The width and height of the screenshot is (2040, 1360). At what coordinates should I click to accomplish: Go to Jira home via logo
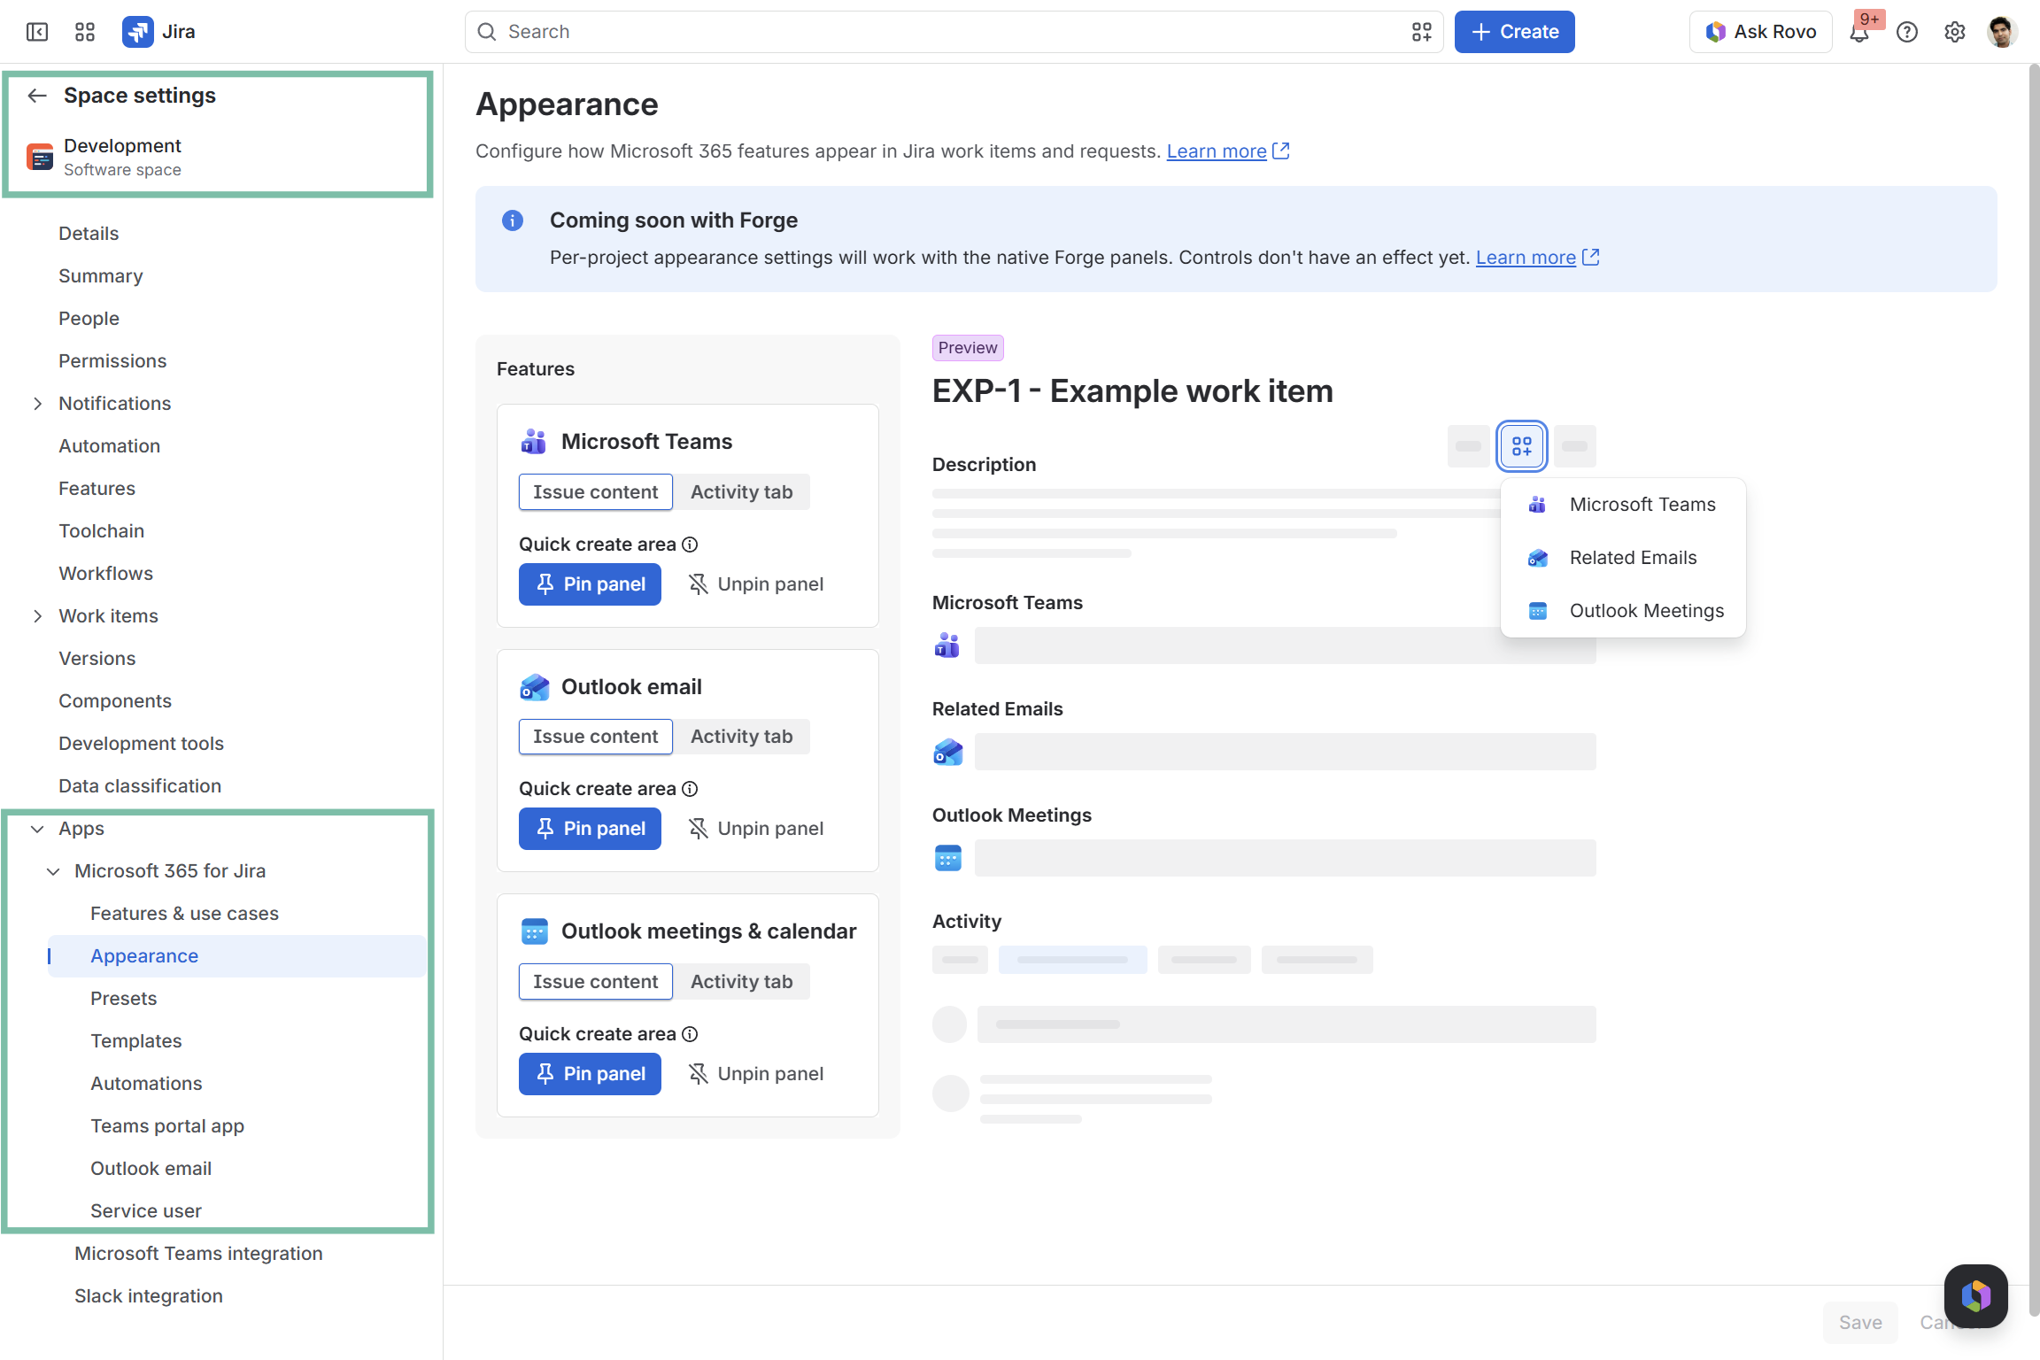[158, 32]
